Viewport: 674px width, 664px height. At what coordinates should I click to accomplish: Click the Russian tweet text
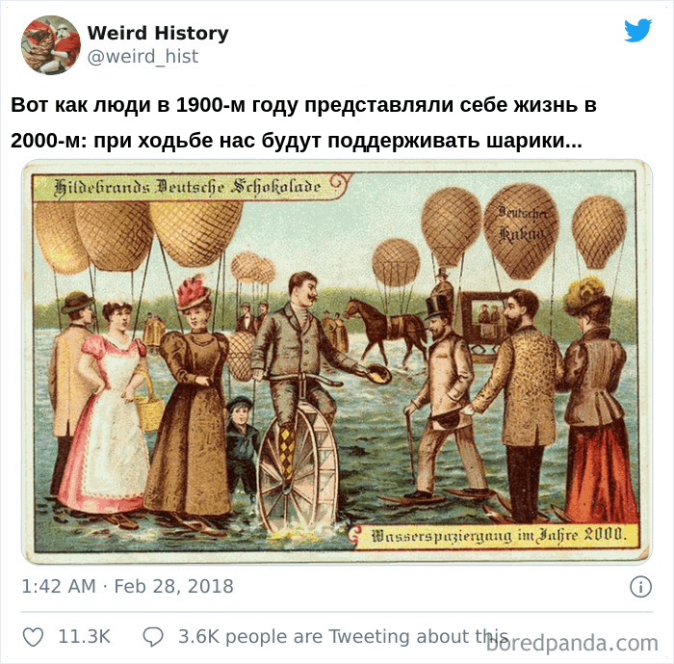pyautogui.click(x=303, y=122)
